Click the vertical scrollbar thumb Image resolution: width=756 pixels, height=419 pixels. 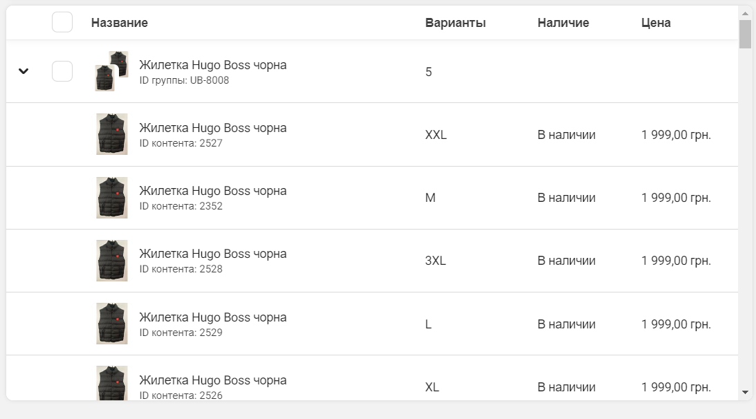(x=746, y=35)
